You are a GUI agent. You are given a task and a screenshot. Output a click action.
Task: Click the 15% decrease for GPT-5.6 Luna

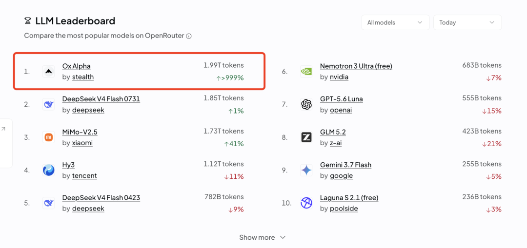[491, 111]
